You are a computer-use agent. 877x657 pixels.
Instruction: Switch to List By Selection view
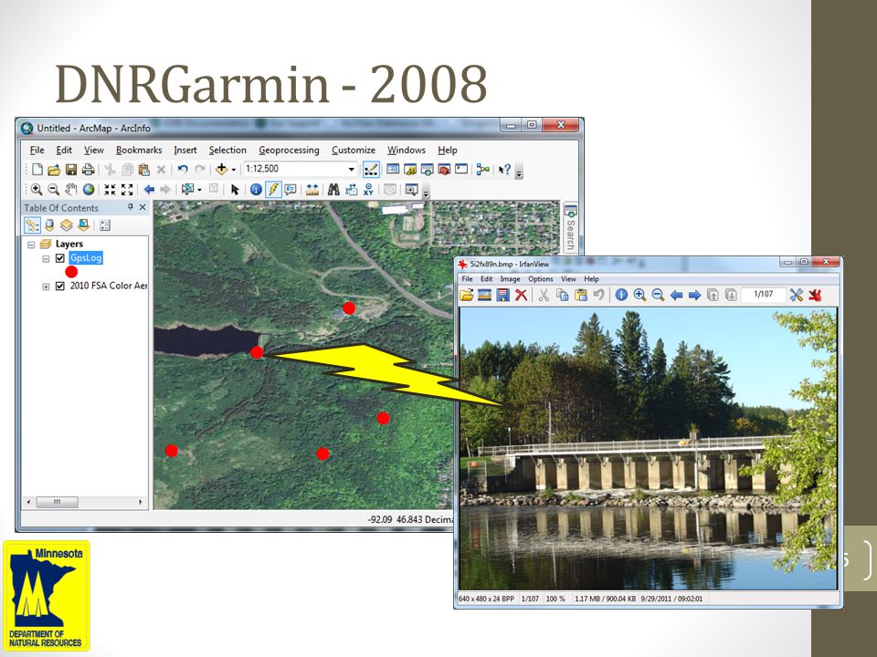[x=83, y=225]
